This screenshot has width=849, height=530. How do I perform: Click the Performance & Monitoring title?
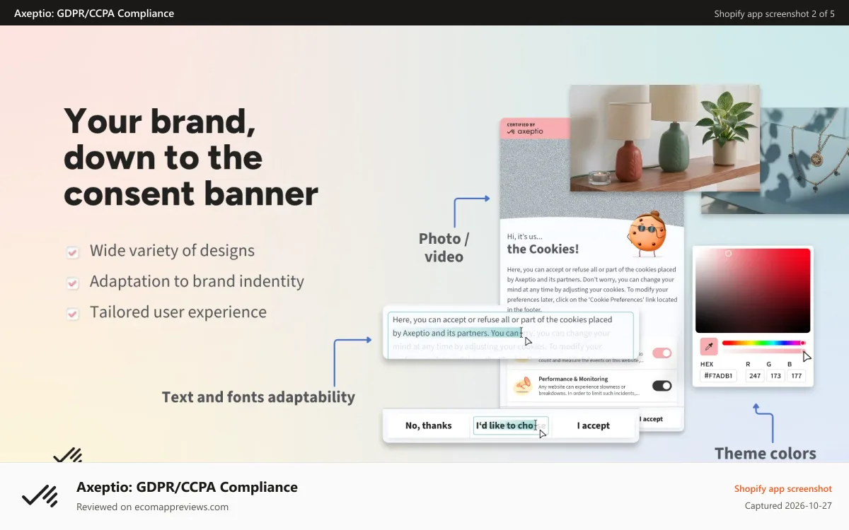pyautogui.click(x=573, y=379)
